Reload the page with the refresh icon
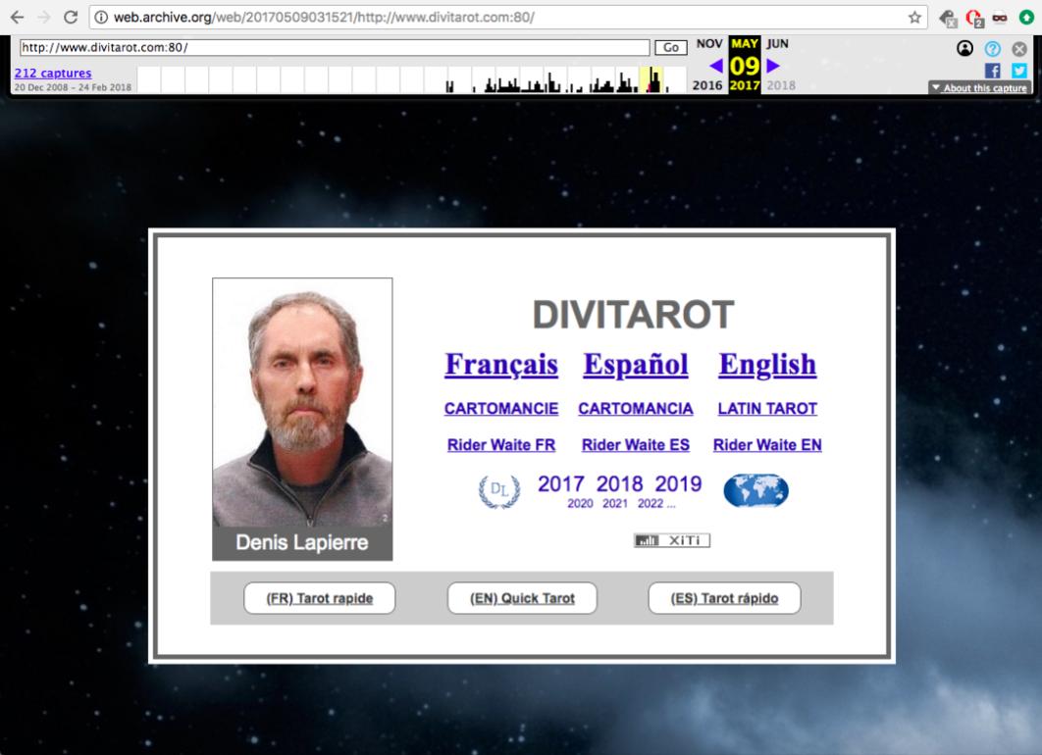Screen dimensions: 1042x755 71,18
